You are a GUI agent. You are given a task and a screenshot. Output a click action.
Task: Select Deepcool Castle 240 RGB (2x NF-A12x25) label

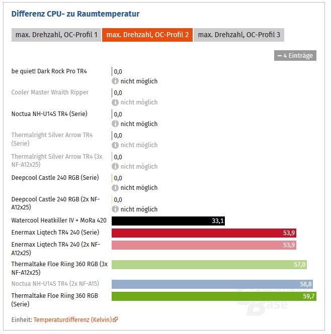tap(56, 203)
